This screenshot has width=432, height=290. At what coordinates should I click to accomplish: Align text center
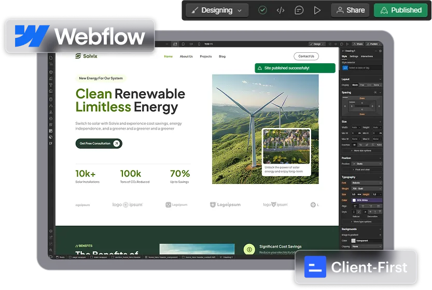point(363,206)
